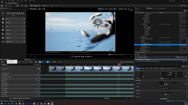Image resolution: width=188 pixels, height=105 pixels.
Task: Click the material Element 0 thumbnail
Action: [161, 94]
